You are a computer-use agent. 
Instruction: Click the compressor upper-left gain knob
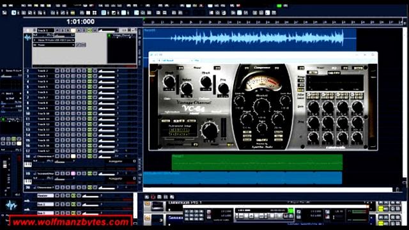point(239,100)
